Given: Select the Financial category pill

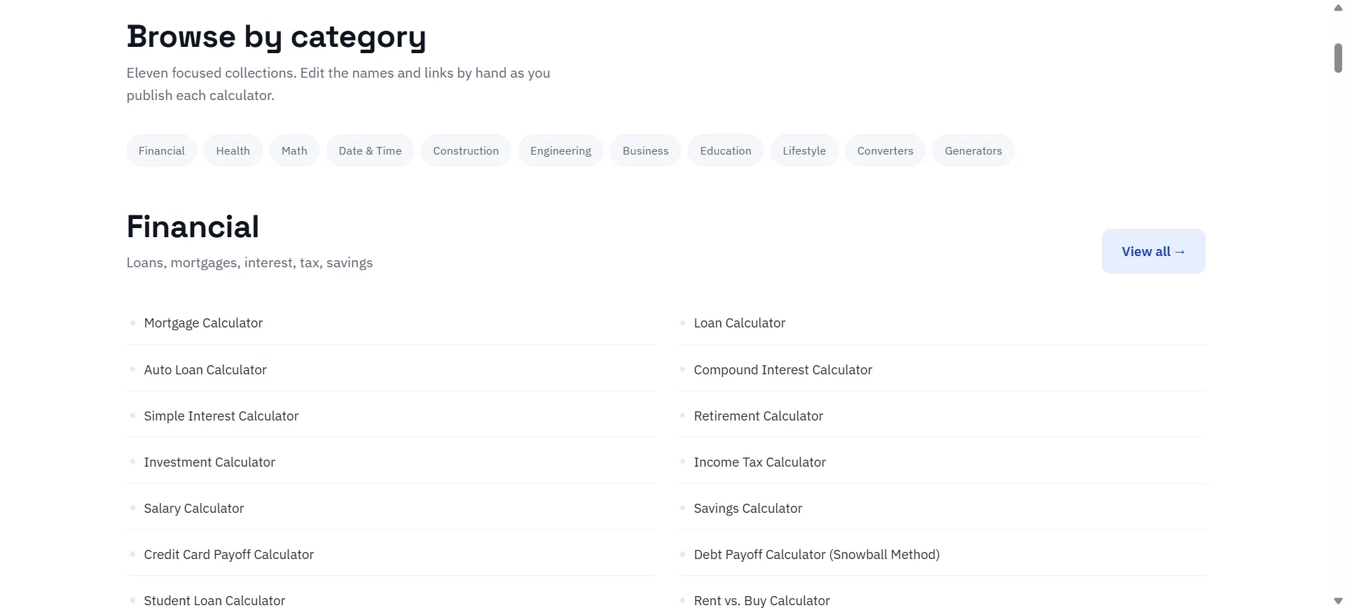Looking at the screenshot, I should click(161, 150).
